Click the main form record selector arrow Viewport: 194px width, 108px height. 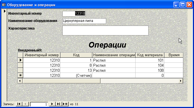point(5,11)
